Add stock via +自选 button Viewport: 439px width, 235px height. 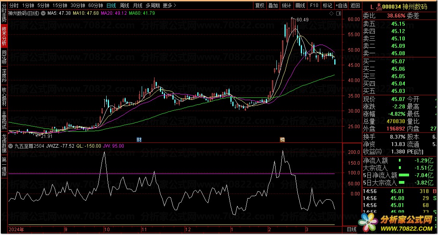coord(341,5)
